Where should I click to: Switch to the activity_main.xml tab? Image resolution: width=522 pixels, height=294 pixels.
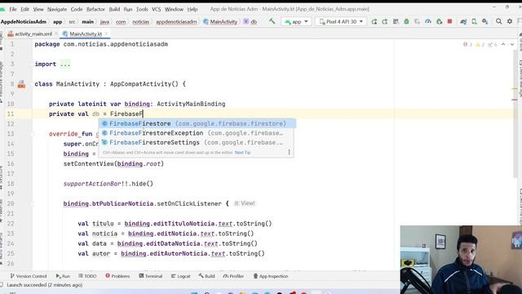33,33
